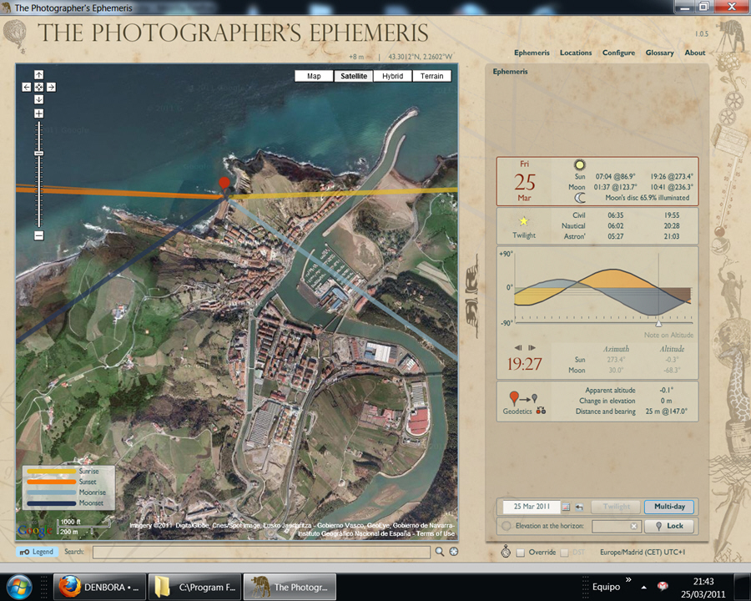The height and width of the screenshot is (601, 751).
Task: Pan the map down with the arrow
Action: pos(38,99)
